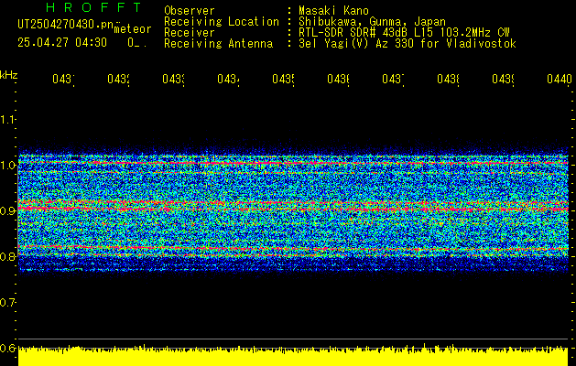Image resolution: width=576 pixels, height=366 pixels.
Task: Click the 0.7 frequency axis label
Action: coord(7,303)
